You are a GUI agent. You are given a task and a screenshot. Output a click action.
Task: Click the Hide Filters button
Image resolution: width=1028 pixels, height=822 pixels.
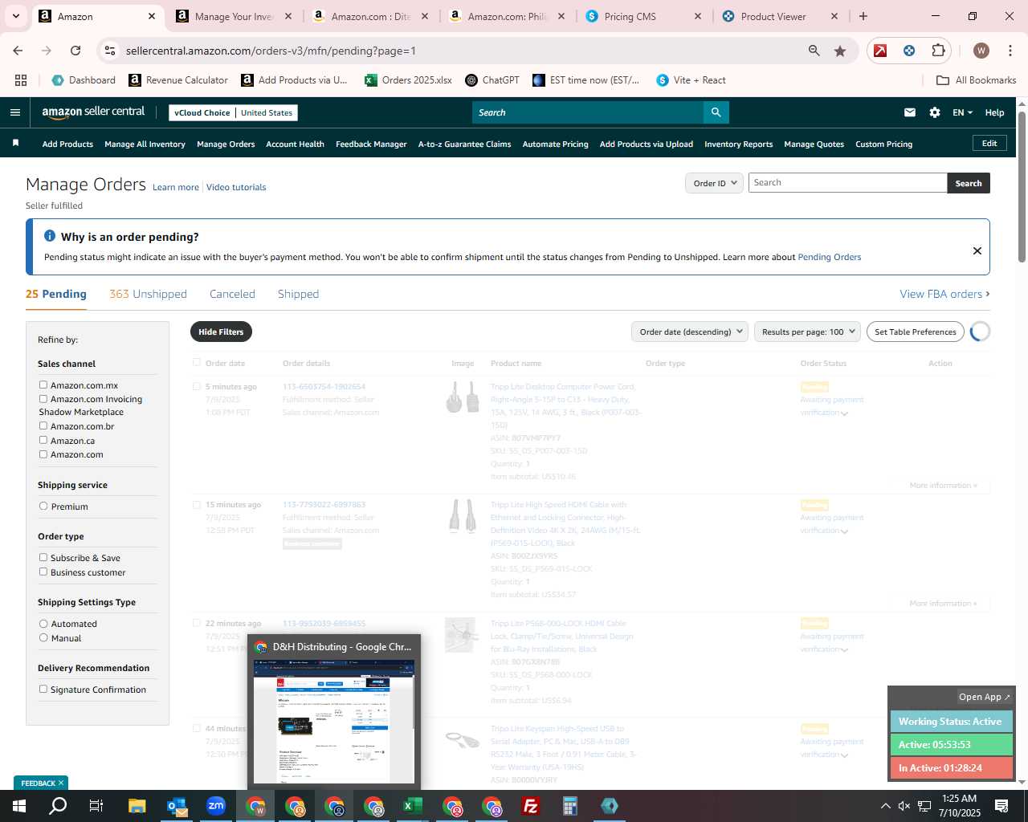pos(221,332)
